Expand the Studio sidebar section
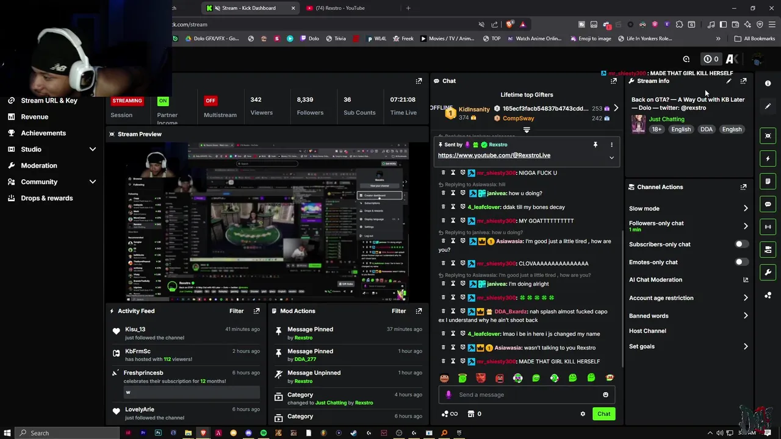Viewport: 781px width, 439px height. pyautogui.click(x=93, y=149)
